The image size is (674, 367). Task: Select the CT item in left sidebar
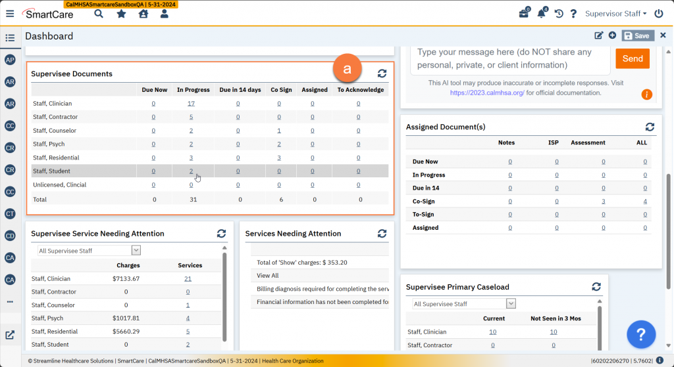(10, 213)
